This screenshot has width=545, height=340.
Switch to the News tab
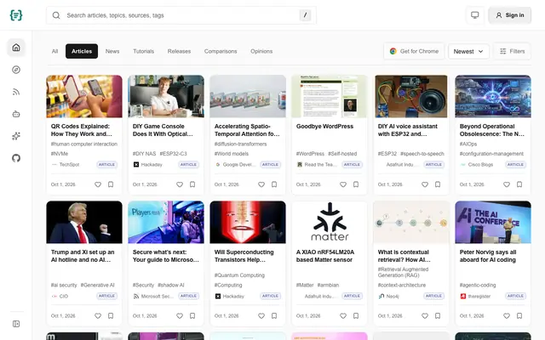click(112, 51)
